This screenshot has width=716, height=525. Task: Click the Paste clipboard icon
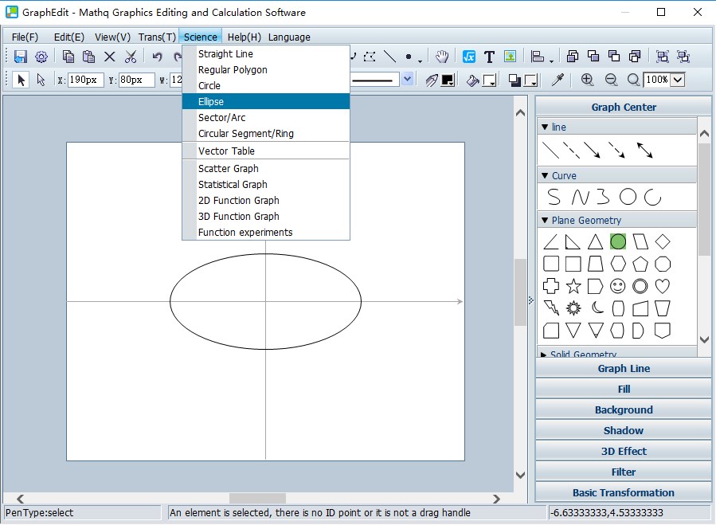[x=88, y=57]
